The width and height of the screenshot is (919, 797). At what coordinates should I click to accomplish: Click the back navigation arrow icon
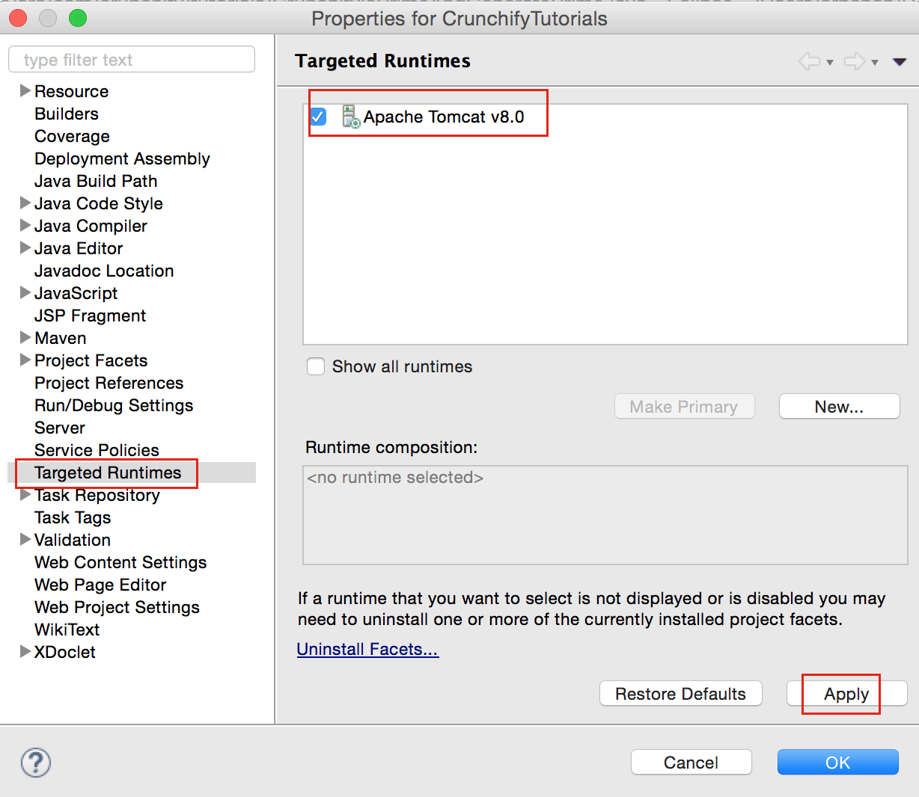[809, 61]
